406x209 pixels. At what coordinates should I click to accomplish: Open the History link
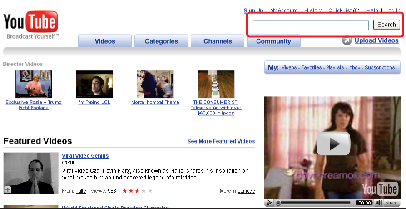(313, 10)
